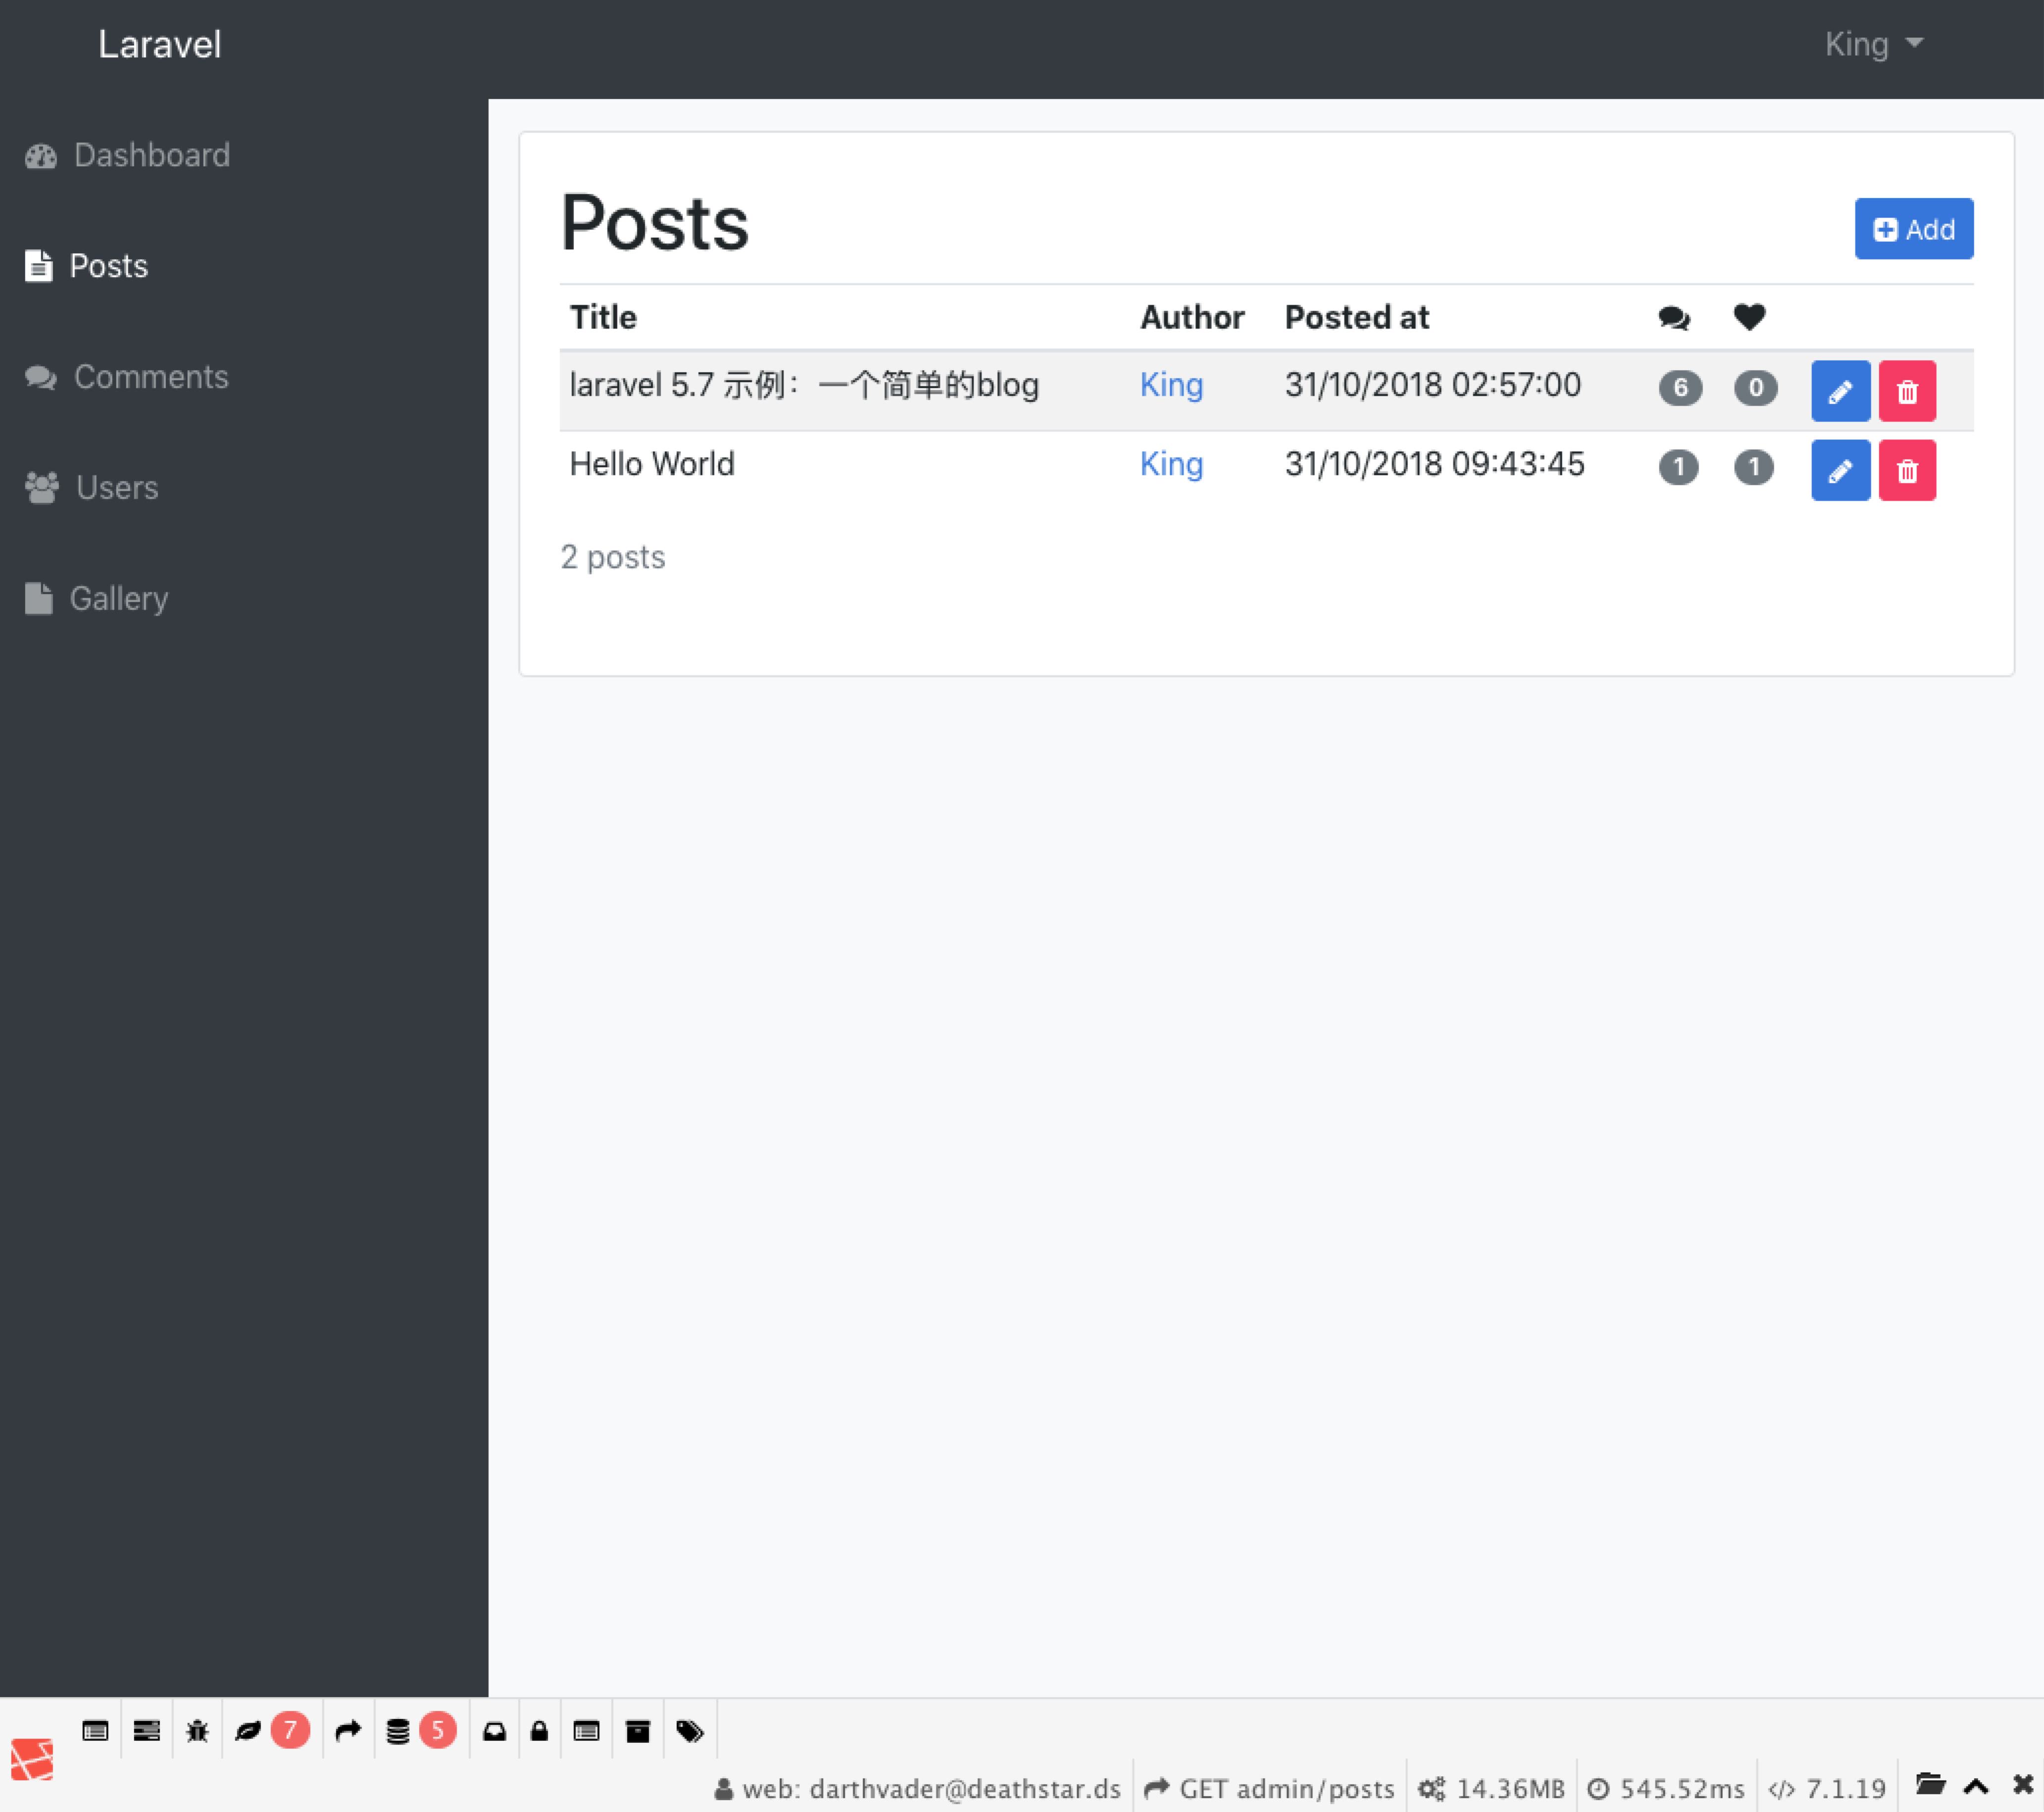Delete the laravel 5.7 blog post
2044x1812 pixels.
(x=1907, y=391)
